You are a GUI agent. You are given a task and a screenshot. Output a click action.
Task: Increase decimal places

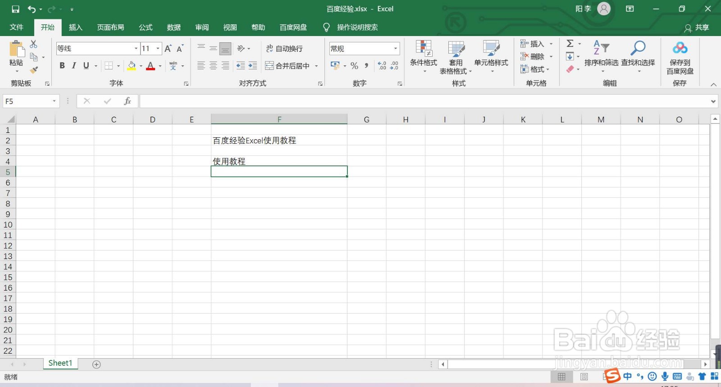tap(382, 66)
